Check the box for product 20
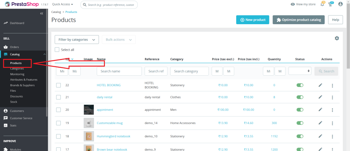350x151 pixels. coord(58,109)
